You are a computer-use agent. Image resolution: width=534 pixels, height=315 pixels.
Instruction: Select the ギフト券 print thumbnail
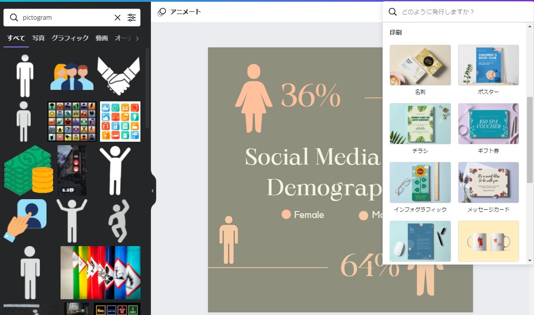[488, 124]
